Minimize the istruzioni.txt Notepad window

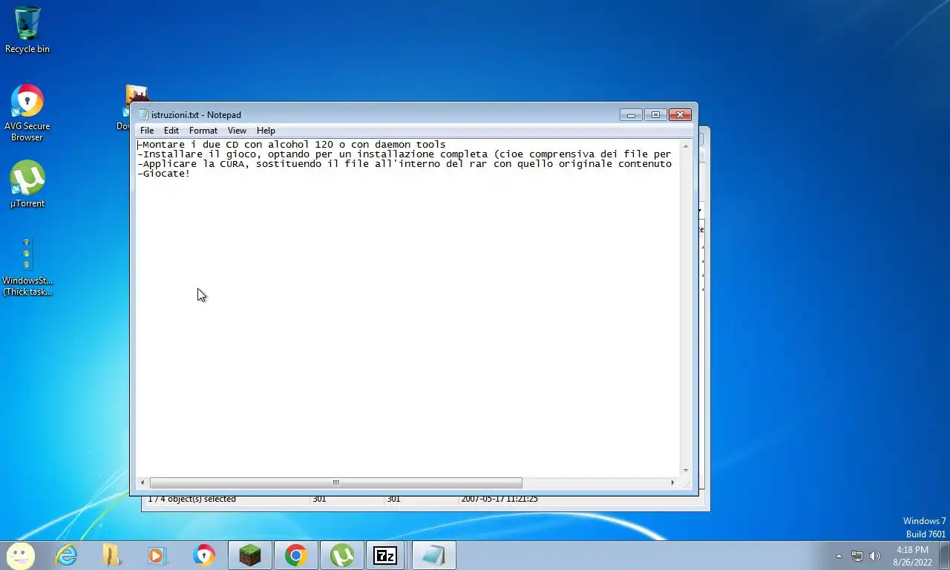[631, 114]
